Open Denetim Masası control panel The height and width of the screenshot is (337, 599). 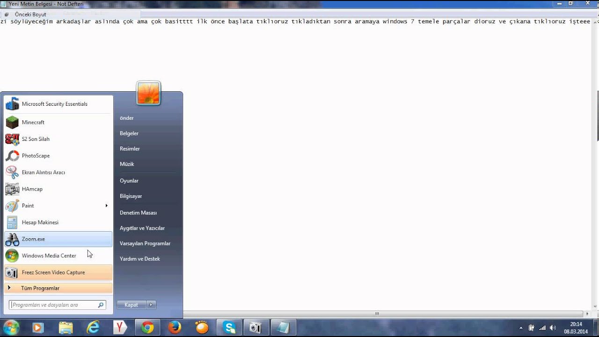tap(138, 212)
